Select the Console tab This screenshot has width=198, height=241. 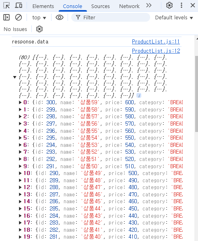tap(72, 6)
